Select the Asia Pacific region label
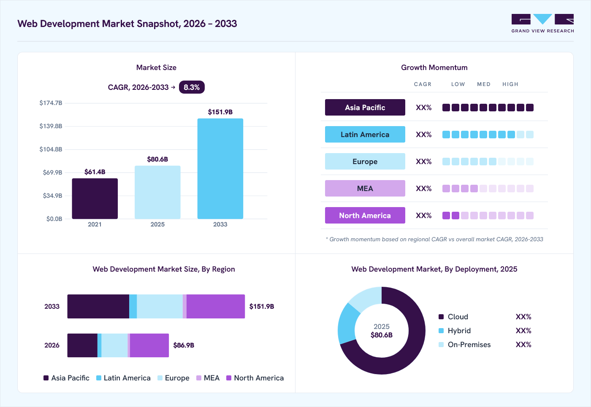591x407 pixels. tap(365, 108)
